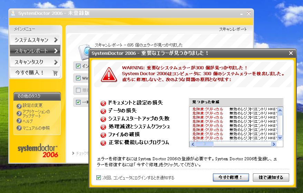The height and width of the screenshot is (193, 303).
Task: Minimize the SystemDoctor 2006 main window
Action: (242, 13)
